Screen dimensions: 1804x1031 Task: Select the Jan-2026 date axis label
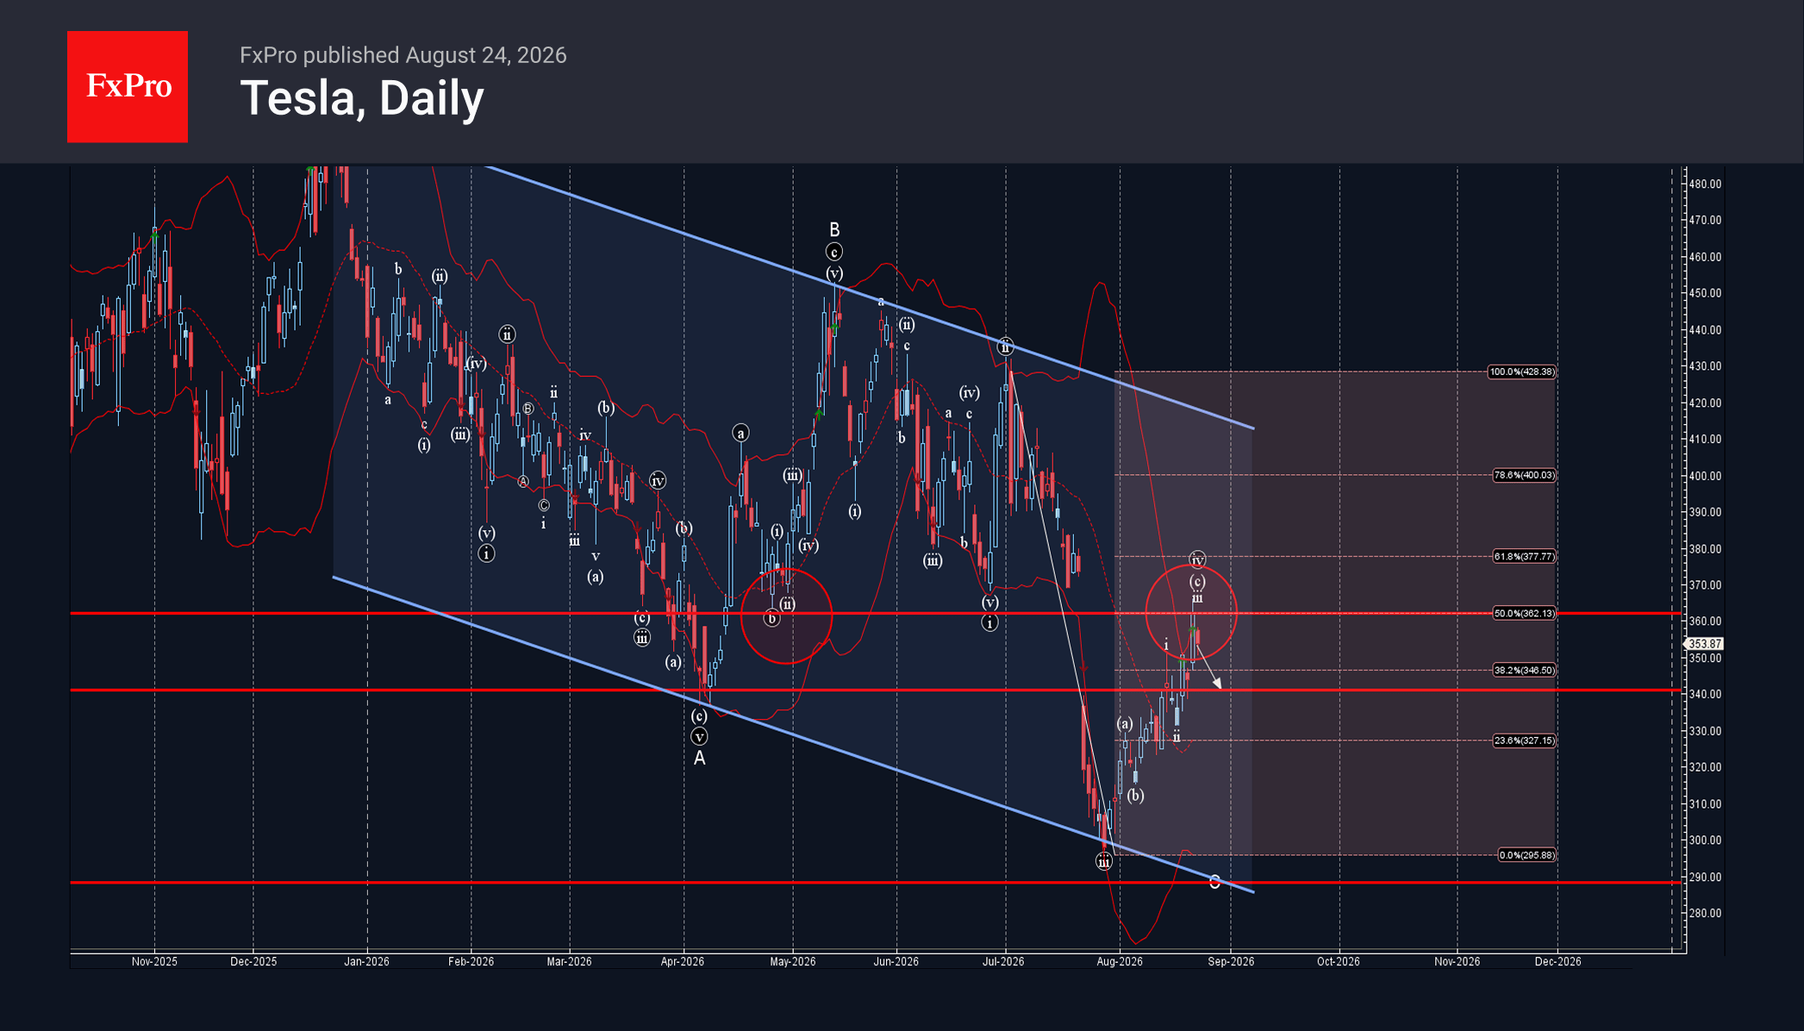tap(367, 962)
